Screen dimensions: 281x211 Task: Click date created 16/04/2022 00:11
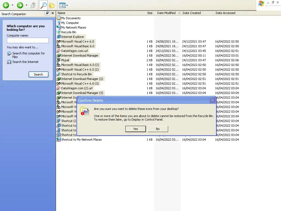coord(194,55)
